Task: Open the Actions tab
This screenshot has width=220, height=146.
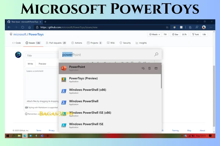Action: point(77,43)
